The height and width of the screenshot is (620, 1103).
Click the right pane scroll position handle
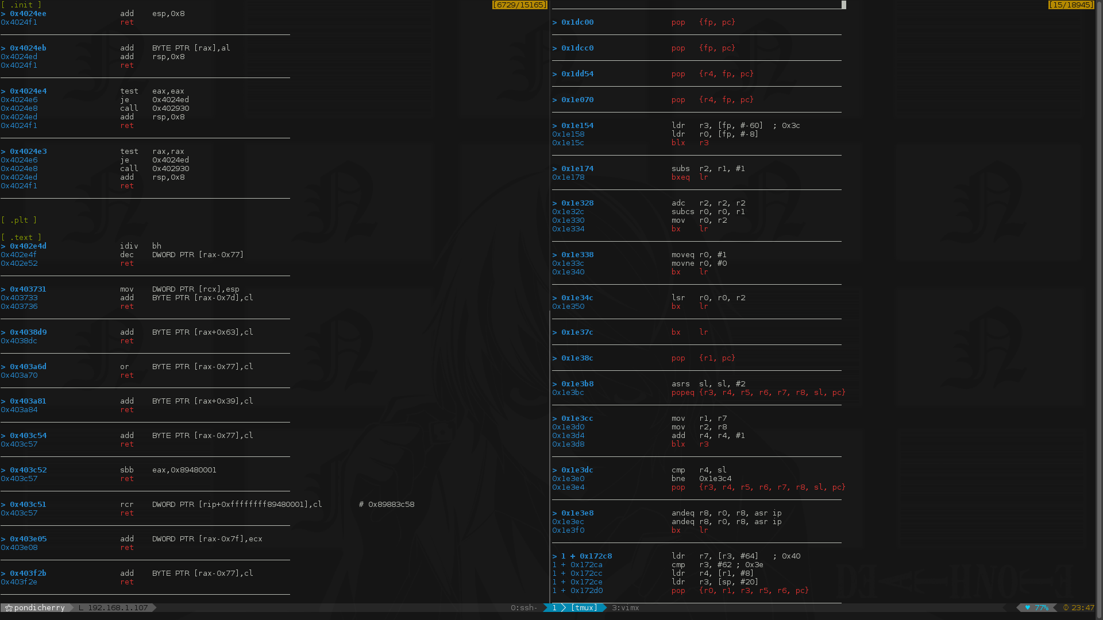click(844, 5)
